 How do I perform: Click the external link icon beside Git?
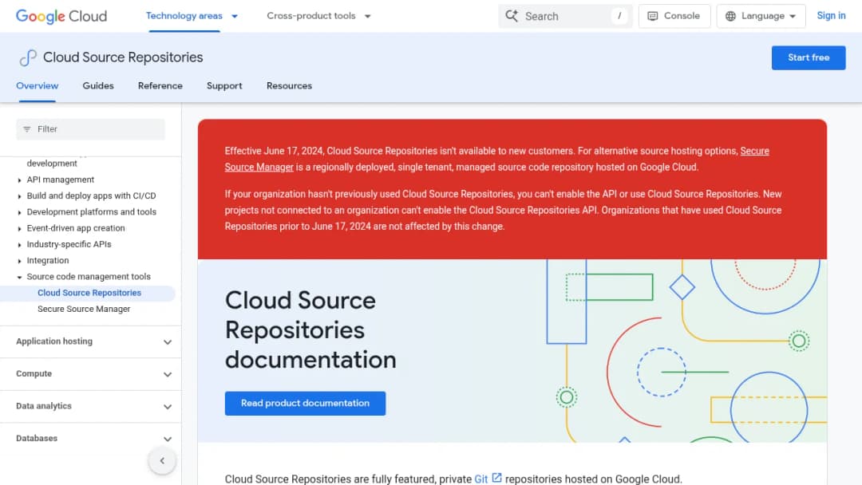pos(496,478)
